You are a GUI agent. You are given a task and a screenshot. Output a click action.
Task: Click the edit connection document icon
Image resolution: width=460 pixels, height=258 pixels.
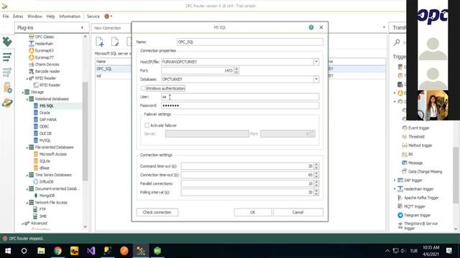pyautogui.click(x=115, y=42)
